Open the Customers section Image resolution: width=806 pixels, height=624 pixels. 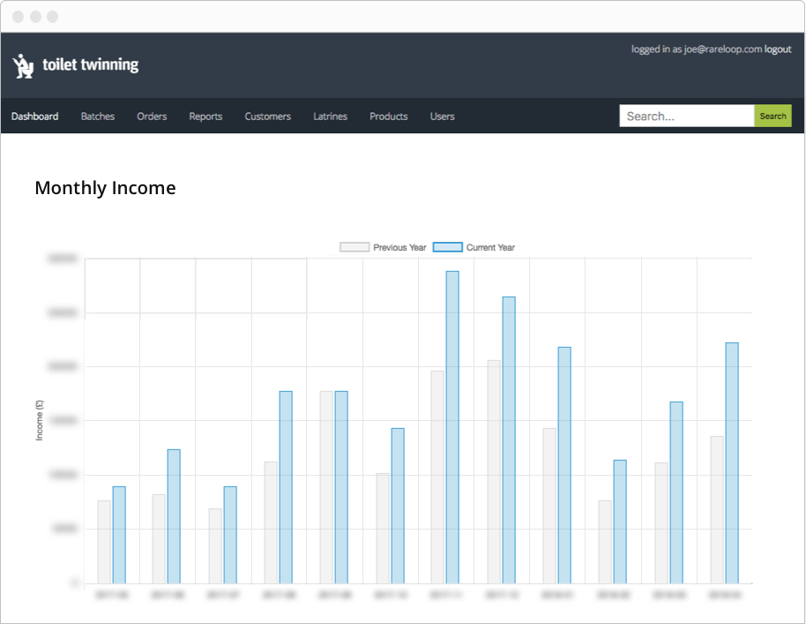pos(267,116)
